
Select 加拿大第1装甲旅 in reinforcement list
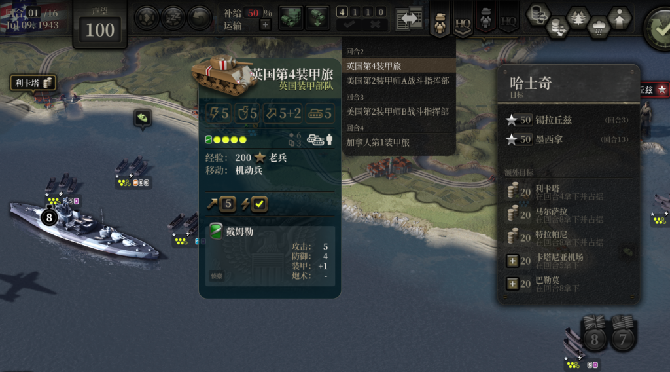click(x=378, y=143)
